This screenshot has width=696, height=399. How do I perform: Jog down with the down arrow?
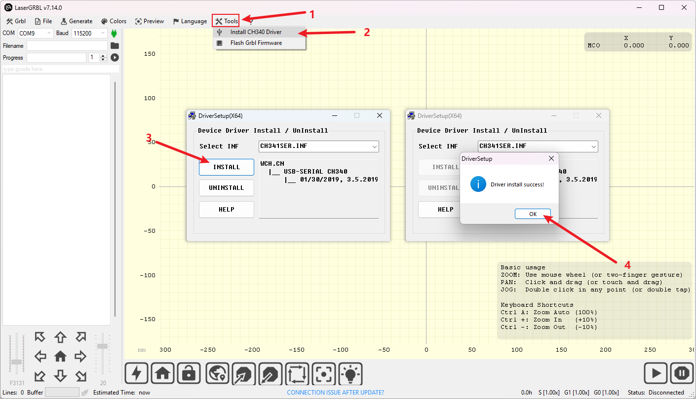60,376
